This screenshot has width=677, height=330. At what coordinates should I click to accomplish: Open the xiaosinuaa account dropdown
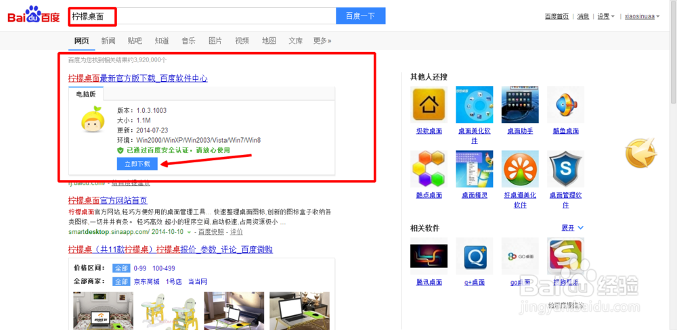(x=642, y=16)
